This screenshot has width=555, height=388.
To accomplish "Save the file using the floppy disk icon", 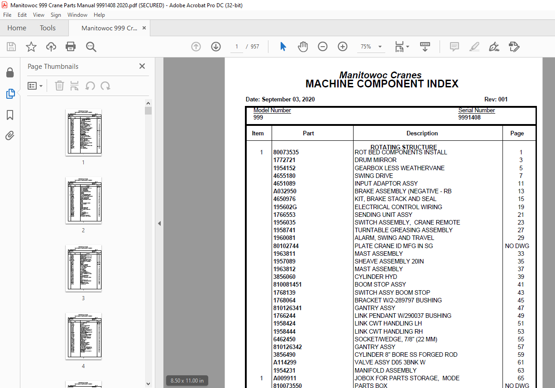I will (11, 47).
